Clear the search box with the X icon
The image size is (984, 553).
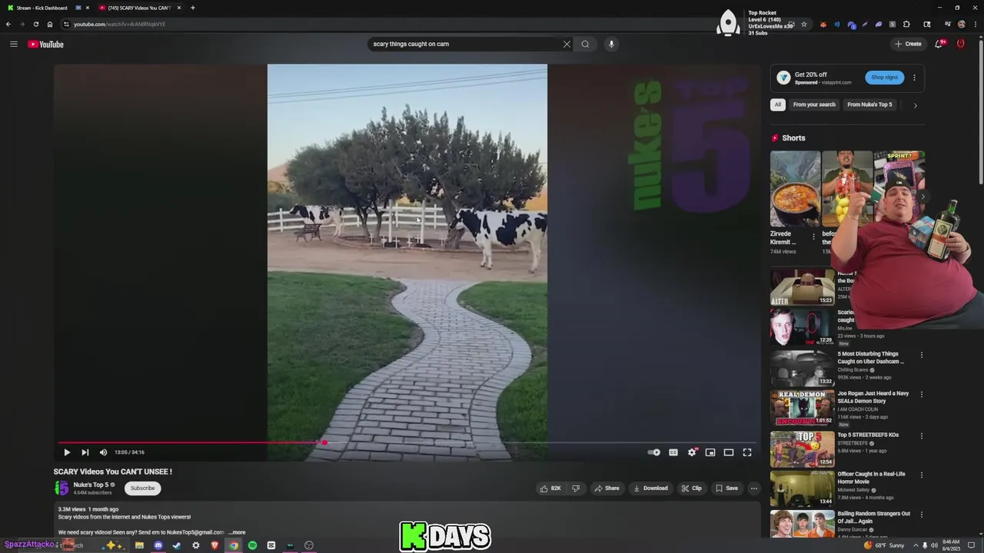pos(567,44)
